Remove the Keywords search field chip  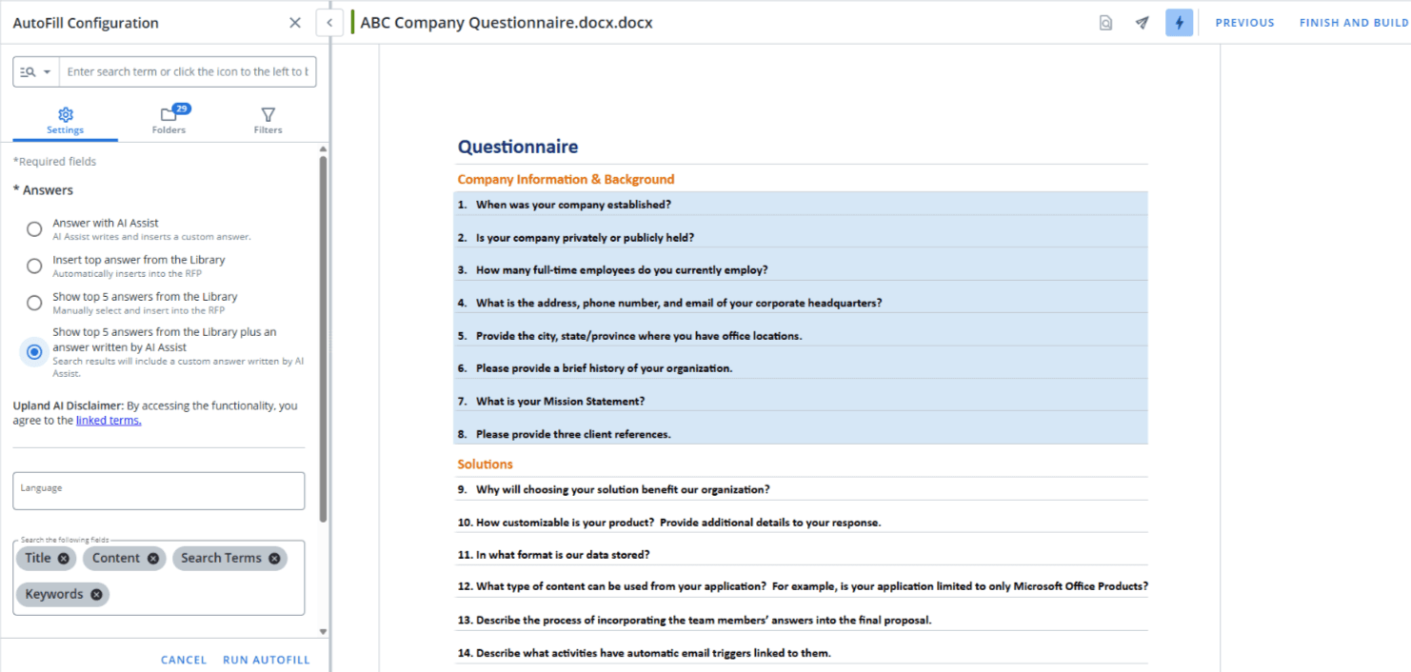click(x=95, y=593)
